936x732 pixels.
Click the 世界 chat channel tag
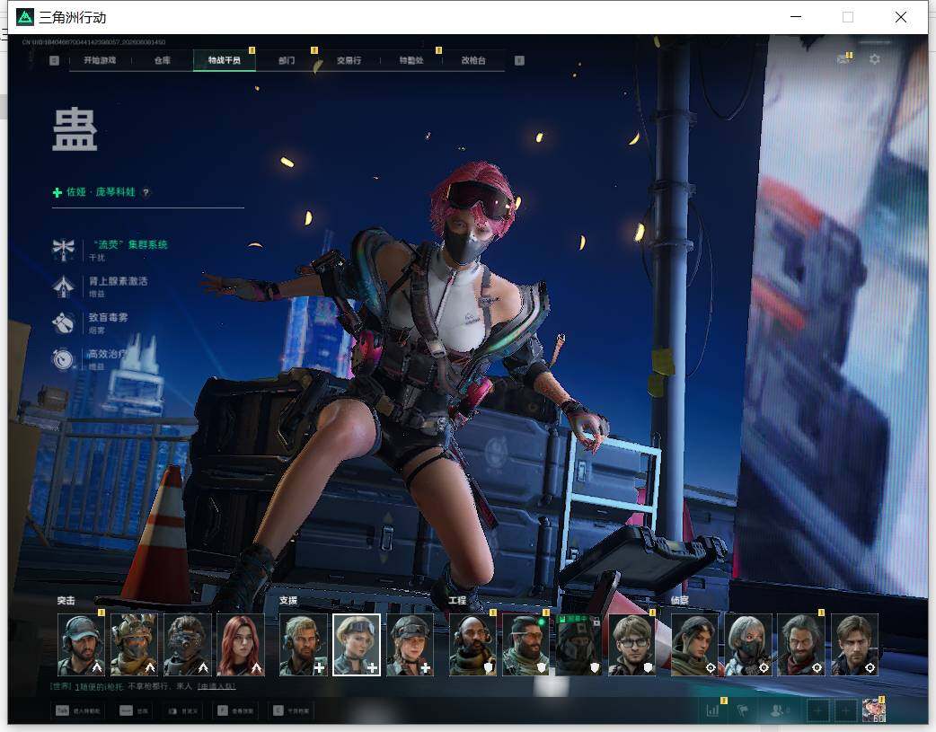(61, 686)
